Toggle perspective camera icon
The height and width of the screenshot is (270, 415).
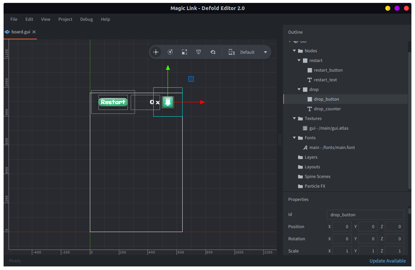tap(199, 52)
